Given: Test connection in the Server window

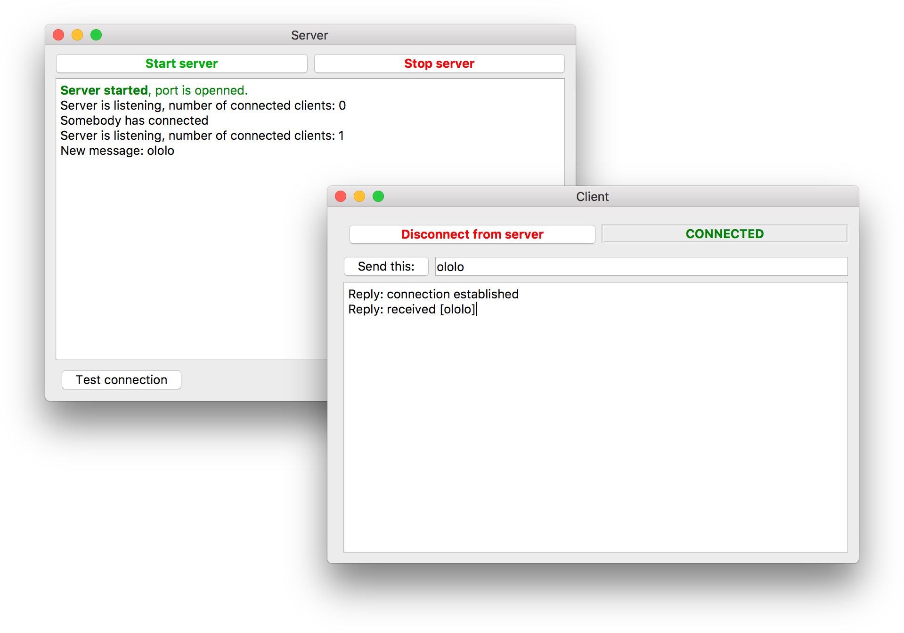Looking at the screenshot, I should [122, 380].
